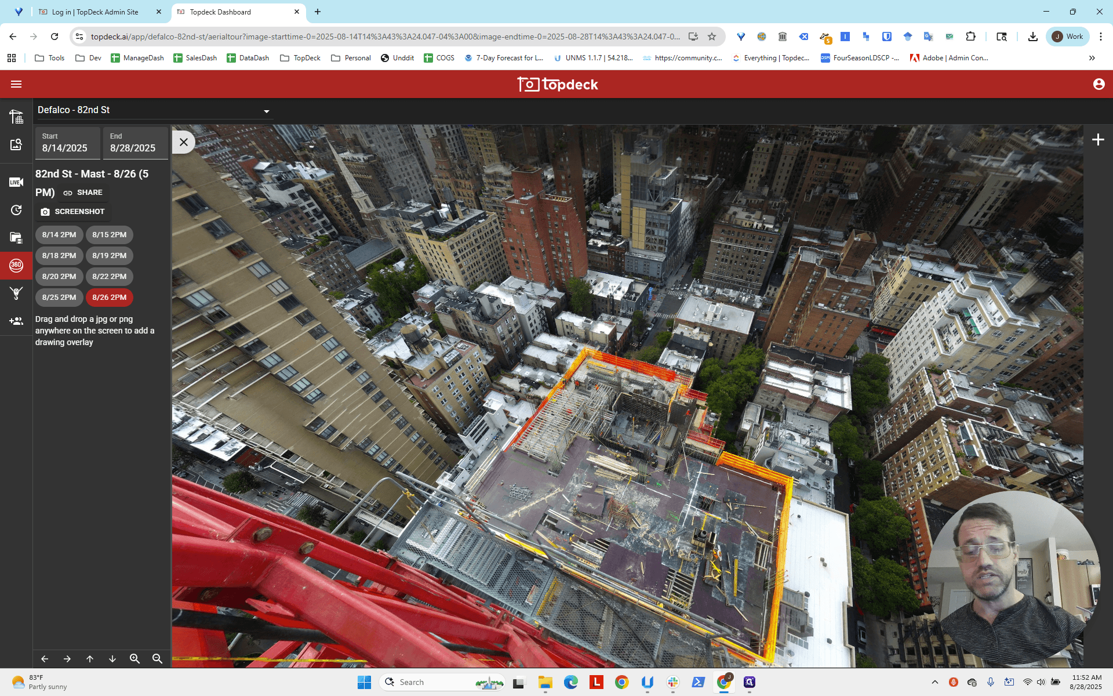Zoom out of the aerial image
Viewport: 1113px width, 696px height.
(x=157, y=659)
